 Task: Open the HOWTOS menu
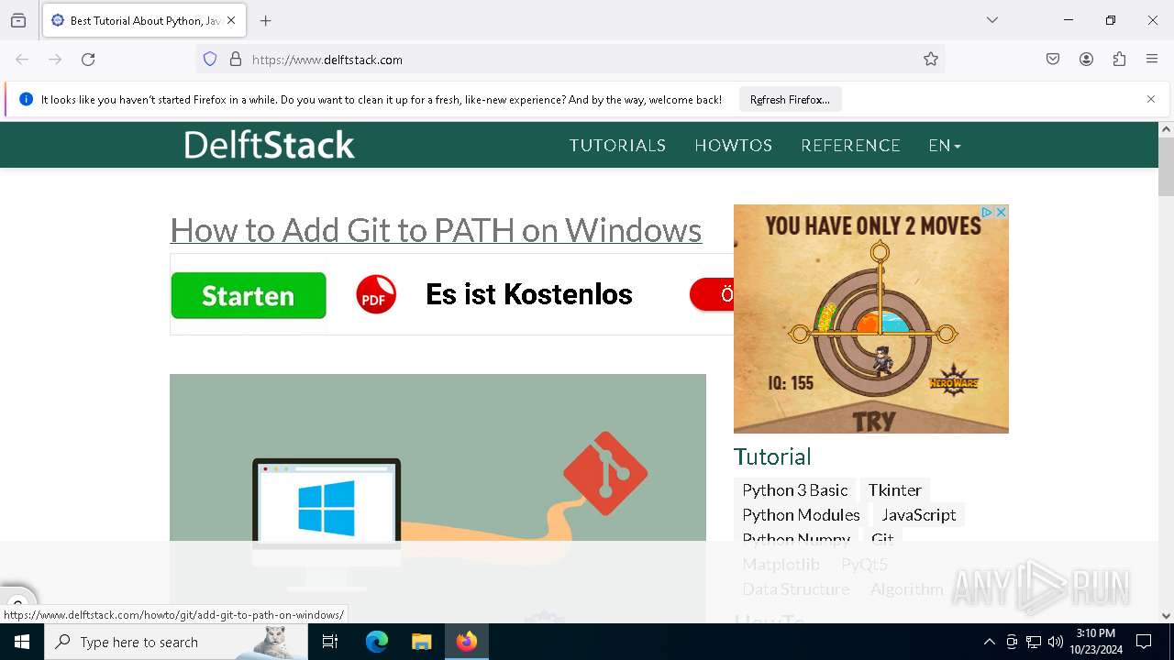734,146
